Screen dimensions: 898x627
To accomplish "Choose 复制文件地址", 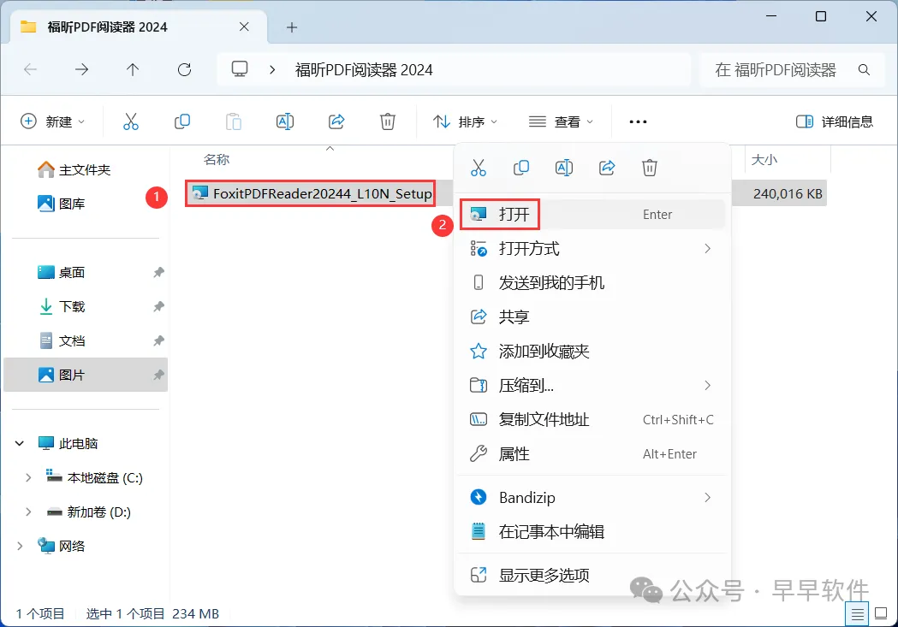I will pyautogui.click(x=592, y=419).
